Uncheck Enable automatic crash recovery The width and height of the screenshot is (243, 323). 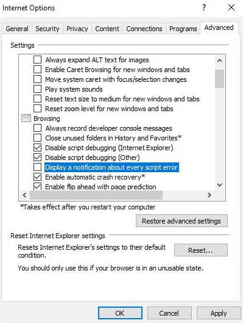click(37, 177)
